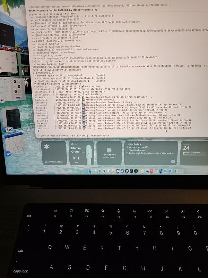
Task: Click Sign in to view today's timers
Action: tap(109, 156)
